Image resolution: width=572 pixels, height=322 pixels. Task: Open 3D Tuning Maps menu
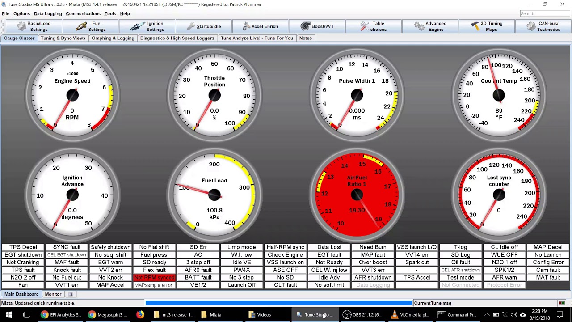point(487,26)
